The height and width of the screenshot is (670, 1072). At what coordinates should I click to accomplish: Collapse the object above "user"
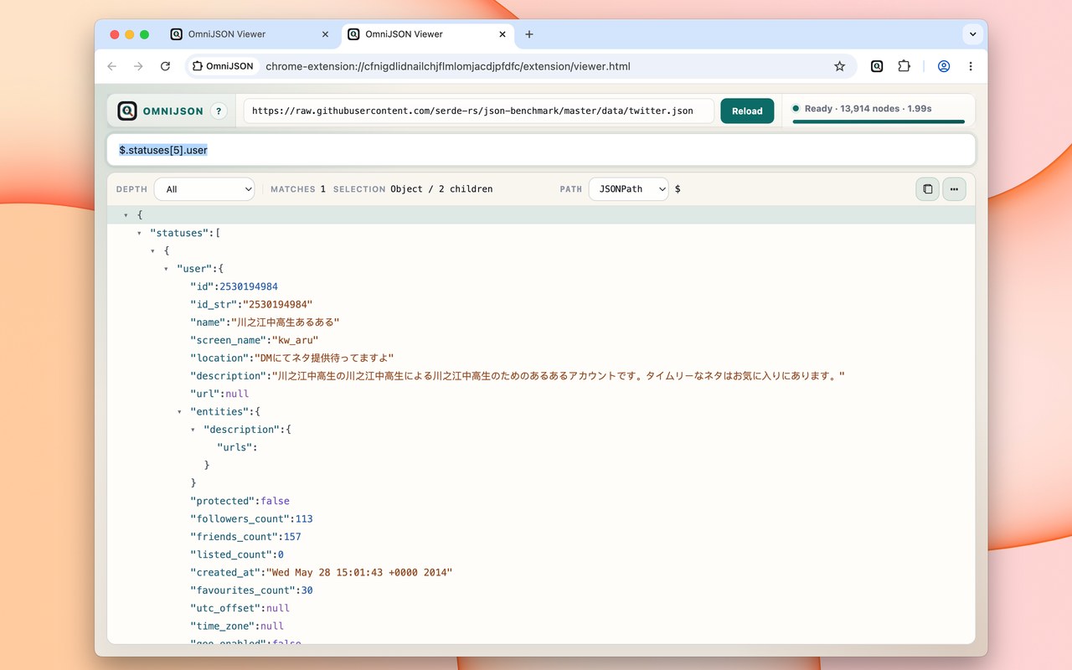click(x=152, y=250)
